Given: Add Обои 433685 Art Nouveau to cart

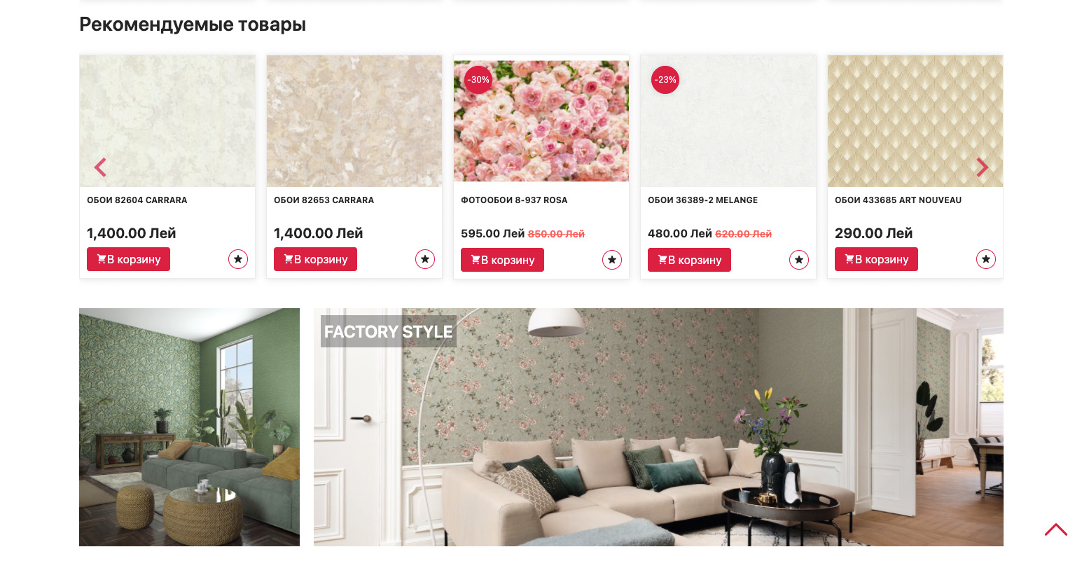Looking at the screenshot, I should click(x=876, y=259).
